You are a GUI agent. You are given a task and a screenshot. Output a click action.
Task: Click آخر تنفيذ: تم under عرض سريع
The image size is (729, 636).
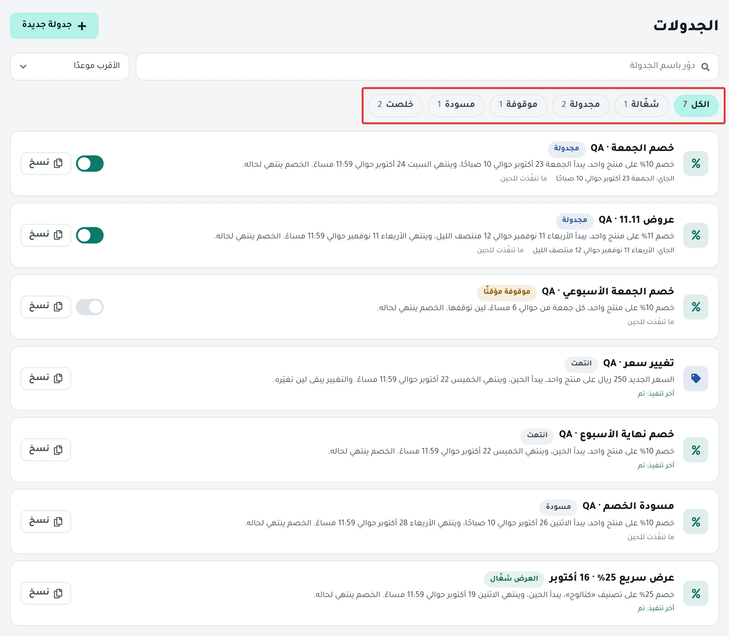coord(656,608)
